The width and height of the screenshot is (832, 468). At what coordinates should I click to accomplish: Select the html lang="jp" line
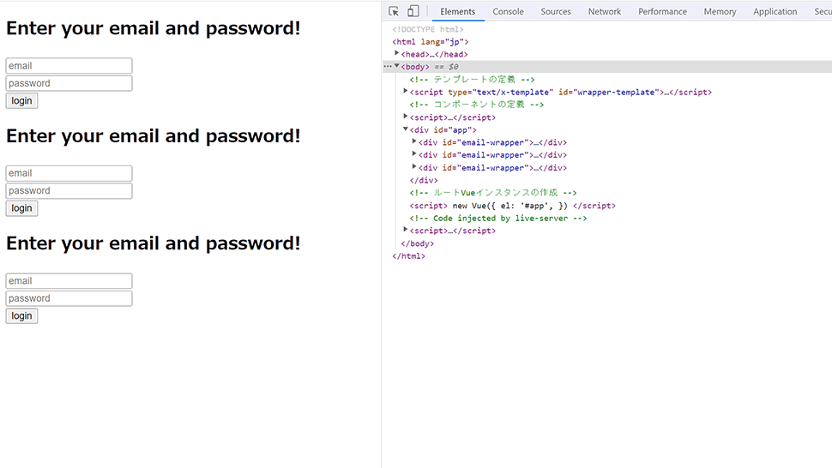coord(431,41)
